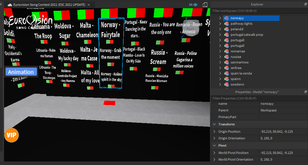Image resolution: width=308 pixels, height=165 pixels.
Task: Click the swedenn model icon
Action: [227, 84]
